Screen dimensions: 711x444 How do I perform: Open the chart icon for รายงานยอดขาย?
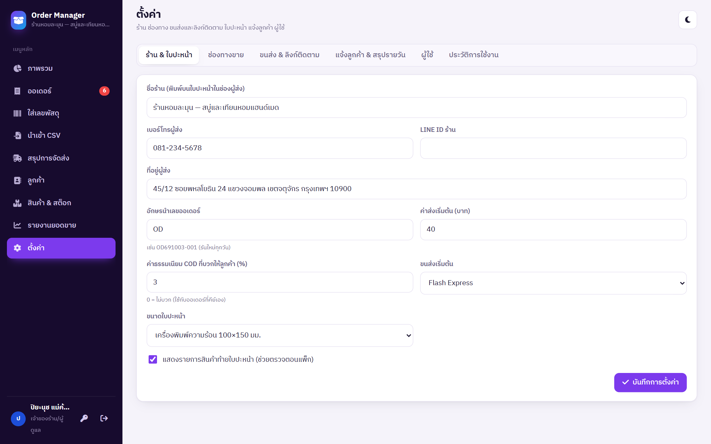(17, 225)
